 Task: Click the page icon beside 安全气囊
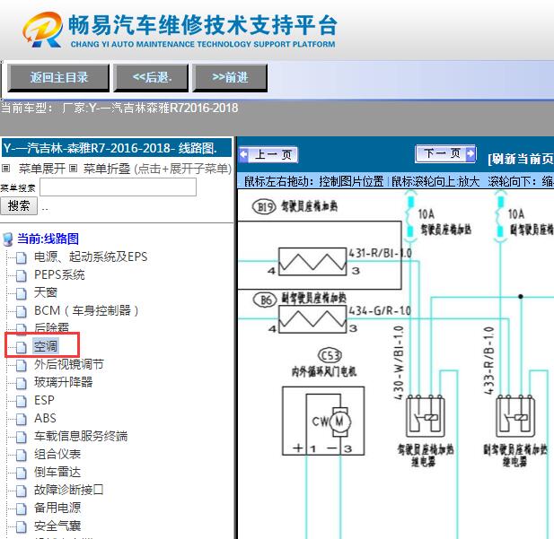click(x=22, y=527)
